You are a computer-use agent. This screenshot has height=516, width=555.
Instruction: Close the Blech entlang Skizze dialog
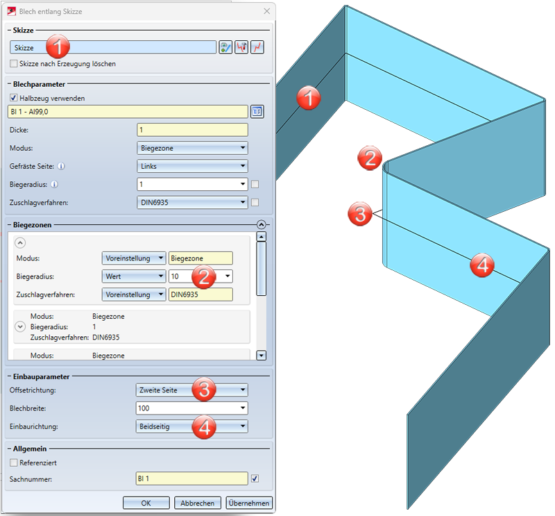(x=267, y=11)
